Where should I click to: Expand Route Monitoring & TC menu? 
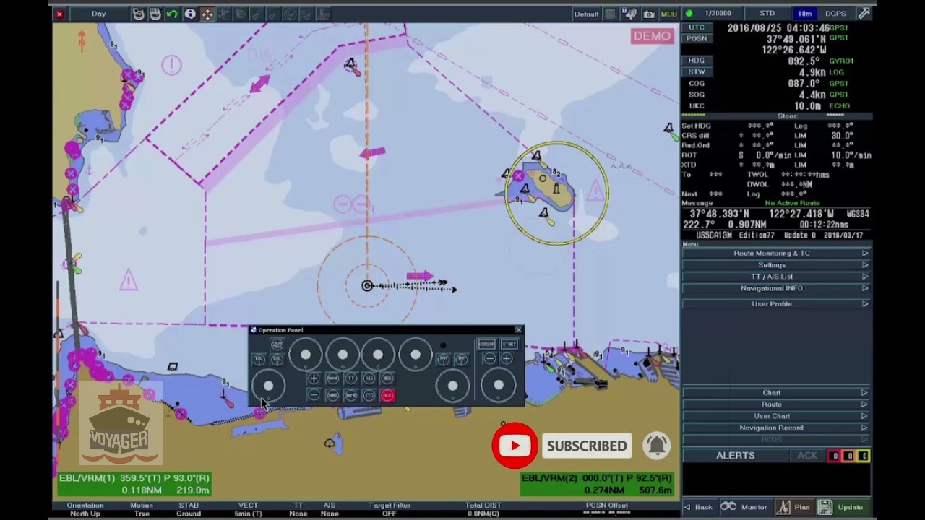(x=775, y=253)
